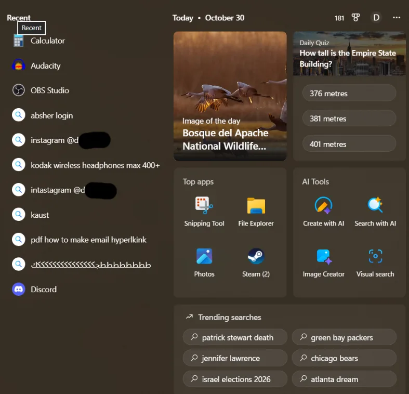
Task: Select recent search pdf how to make email hyperlkink
Action: 88,240
